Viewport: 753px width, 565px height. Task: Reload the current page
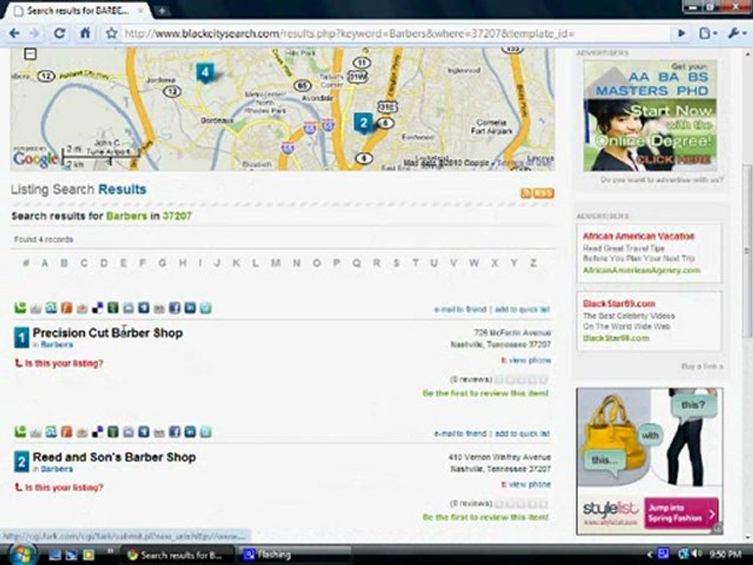[60, 33]
